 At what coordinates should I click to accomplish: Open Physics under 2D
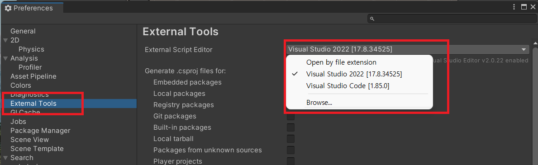click(31, 49)
